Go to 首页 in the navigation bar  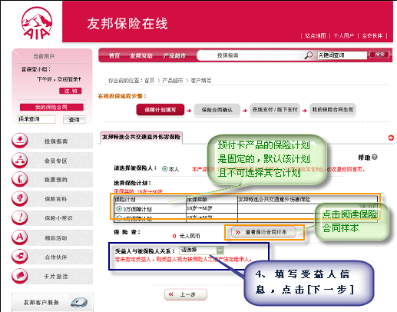114,55
